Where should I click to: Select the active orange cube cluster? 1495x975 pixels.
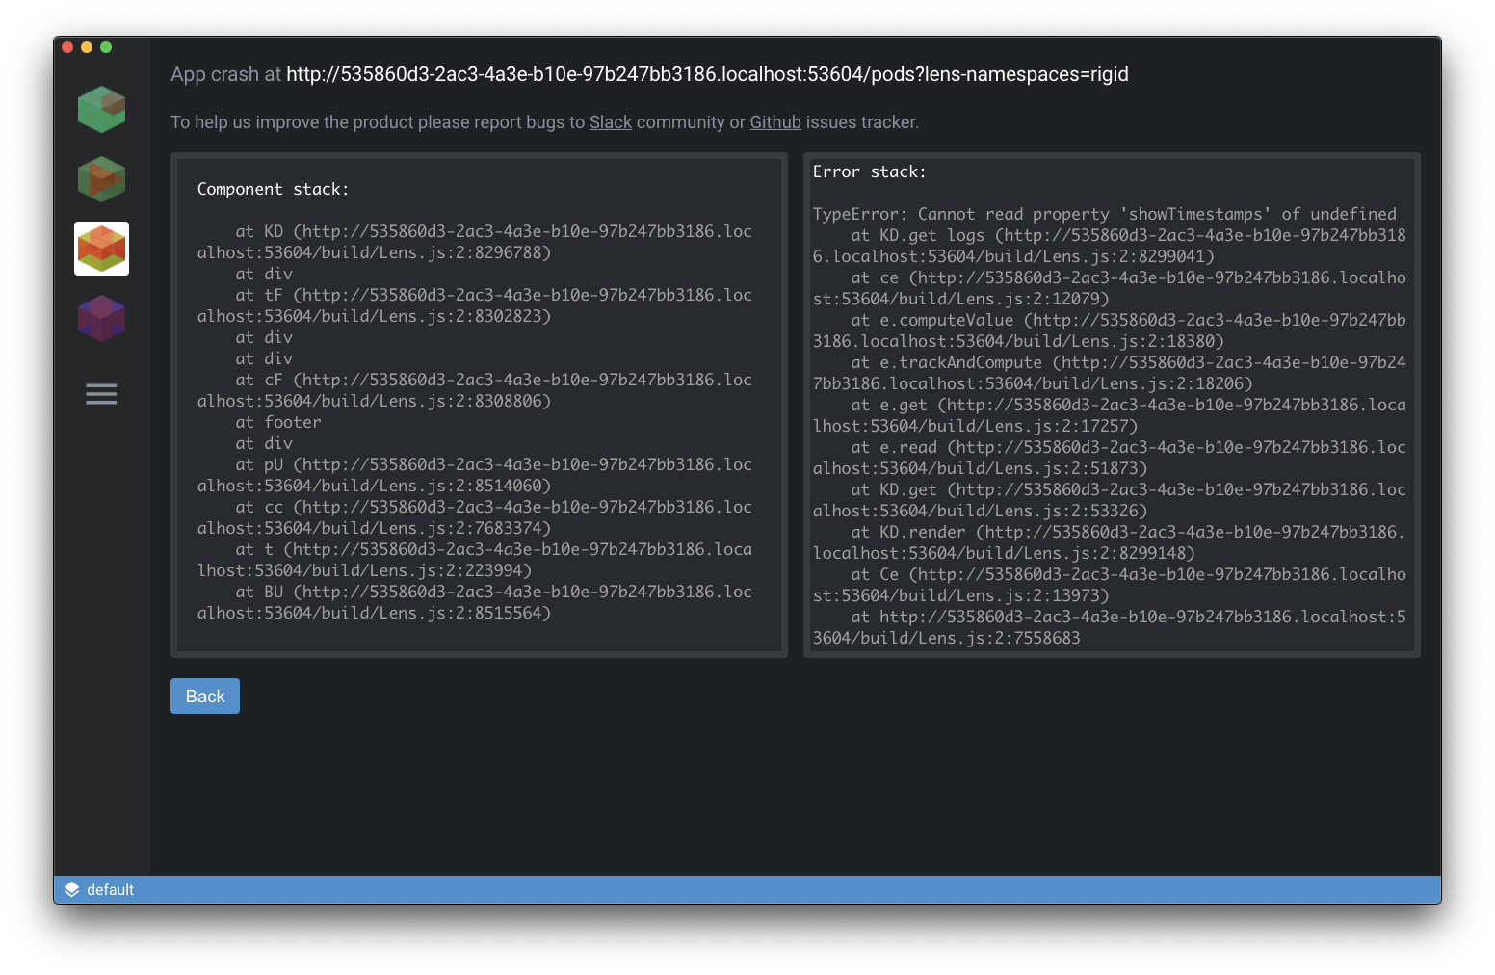(x=101, y=249)
